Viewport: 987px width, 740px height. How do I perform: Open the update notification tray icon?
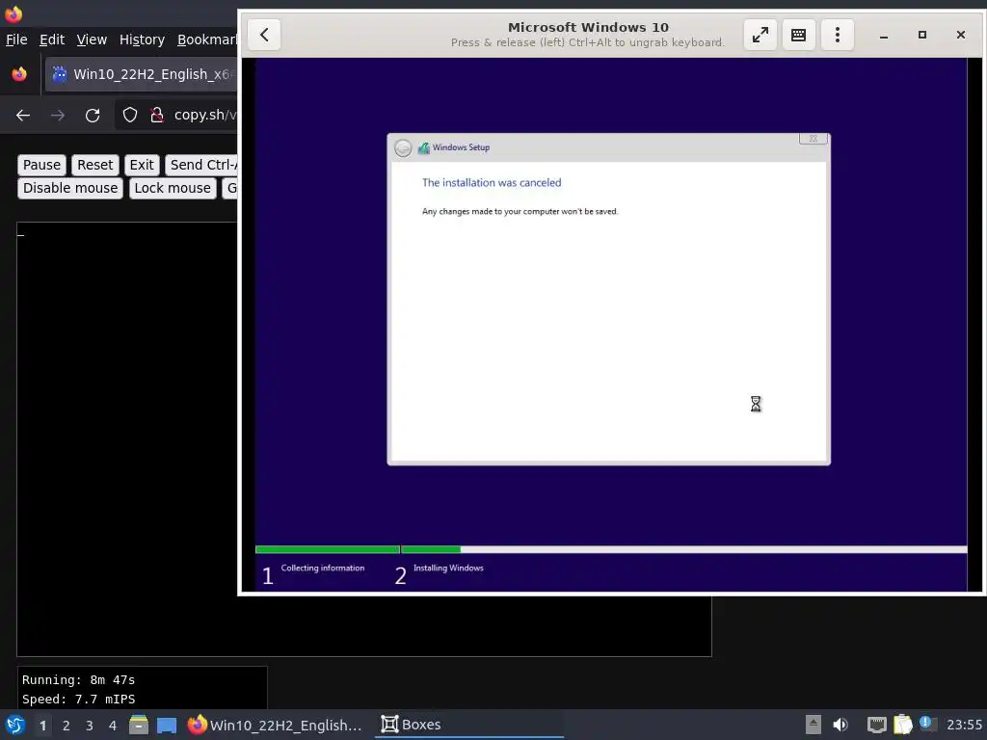click(x=928, y=724)
